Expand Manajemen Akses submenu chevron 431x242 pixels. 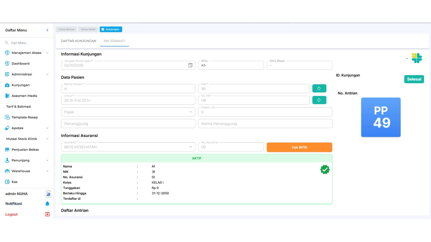pyautogui.click(x=47, y=53)
